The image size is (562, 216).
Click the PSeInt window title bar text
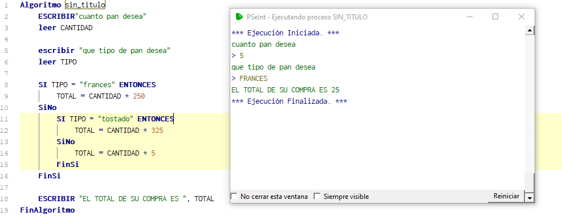(307, 17)
